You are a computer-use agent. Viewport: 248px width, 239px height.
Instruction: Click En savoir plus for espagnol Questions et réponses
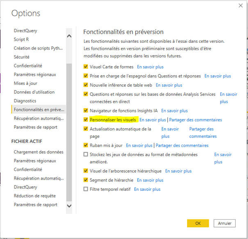pos(218,76)
